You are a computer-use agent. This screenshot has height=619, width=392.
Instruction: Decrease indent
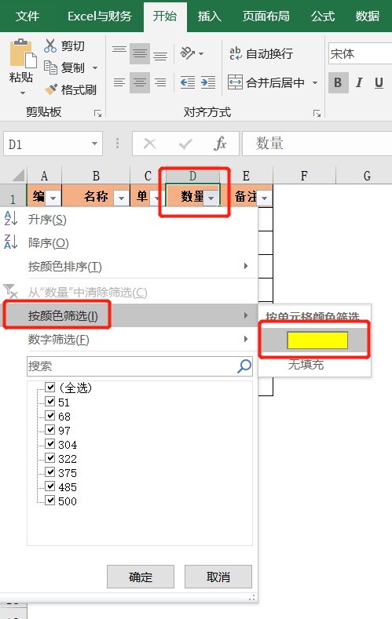(188, 82)
